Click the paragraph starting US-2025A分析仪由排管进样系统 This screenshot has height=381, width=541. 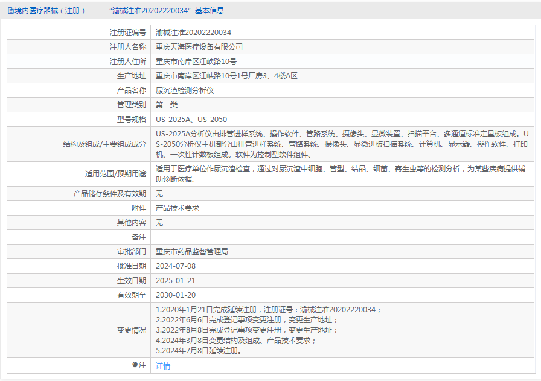(342, 144)
